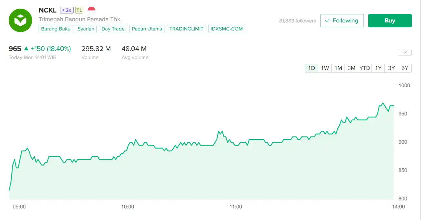This screenshot has height=220, width=421.
Task: Switch chart to YTD range
Action: point(365,68)
